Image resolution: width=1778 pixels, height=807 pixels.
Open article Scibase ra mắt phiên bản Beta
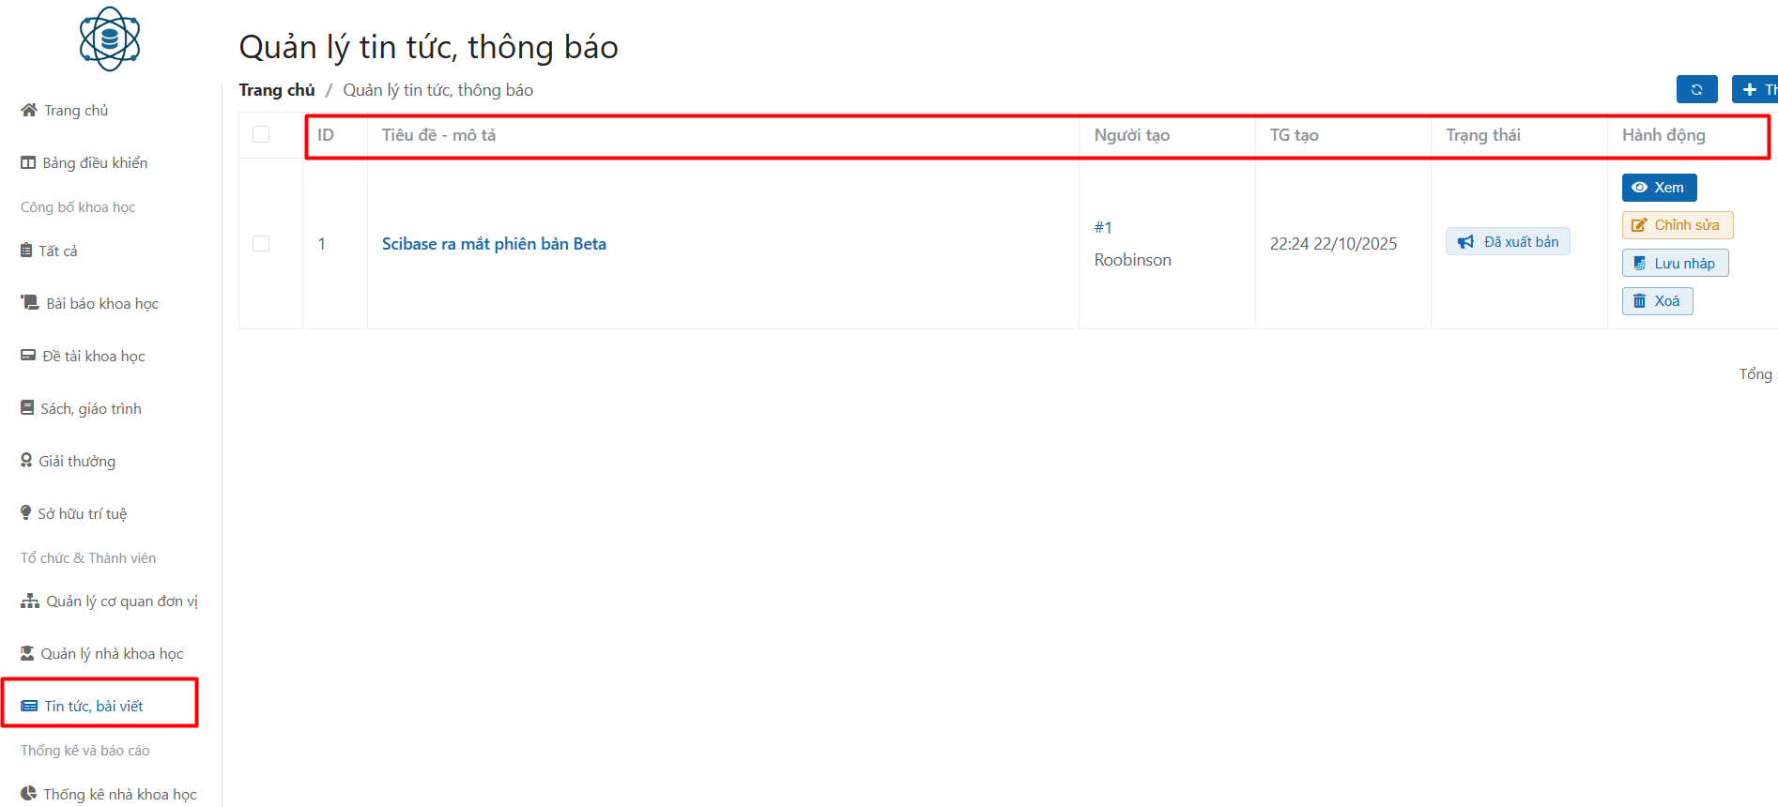click(x=494, y=244)
